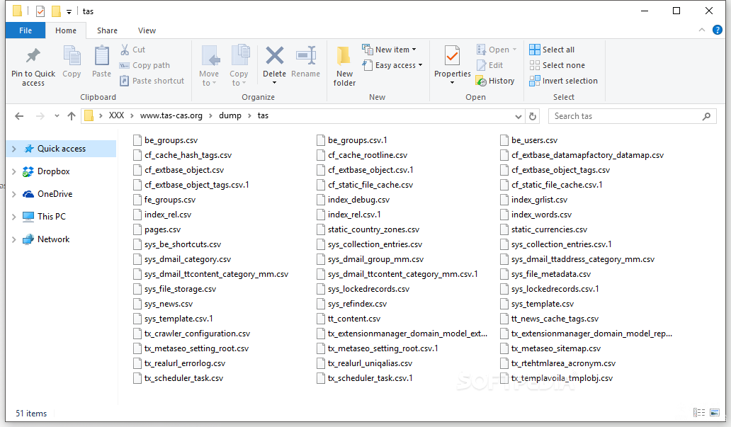Select the file pages.csv
Viewport: 731px width, 427px height.
[x=162, y=229]
